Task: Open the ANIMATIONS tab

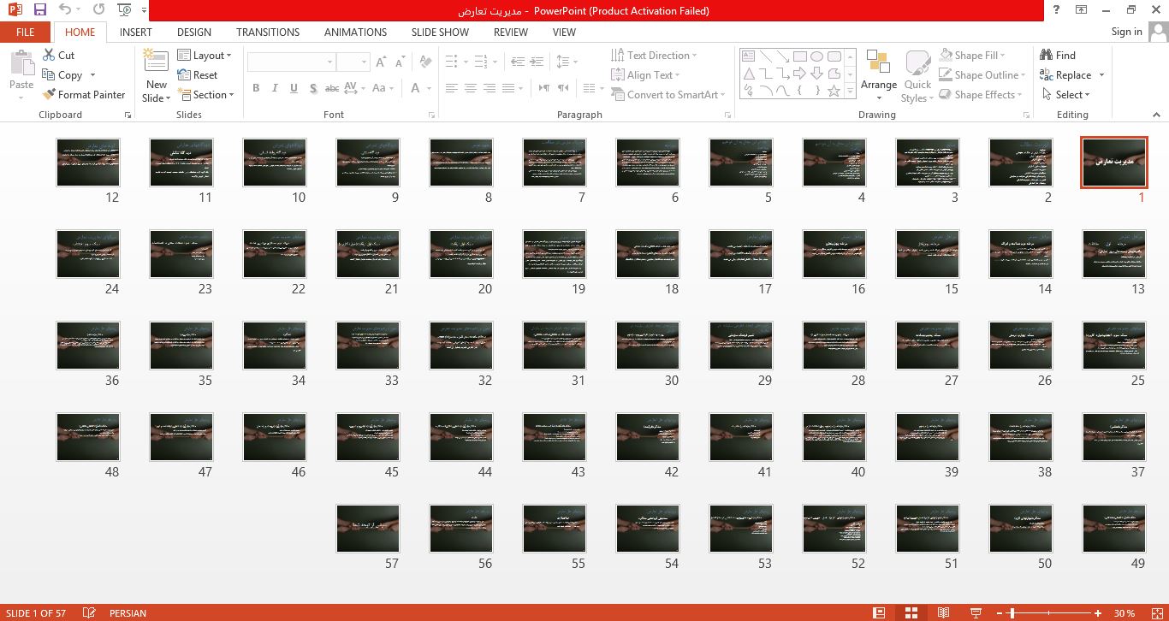Action: (x=356, y=33)
